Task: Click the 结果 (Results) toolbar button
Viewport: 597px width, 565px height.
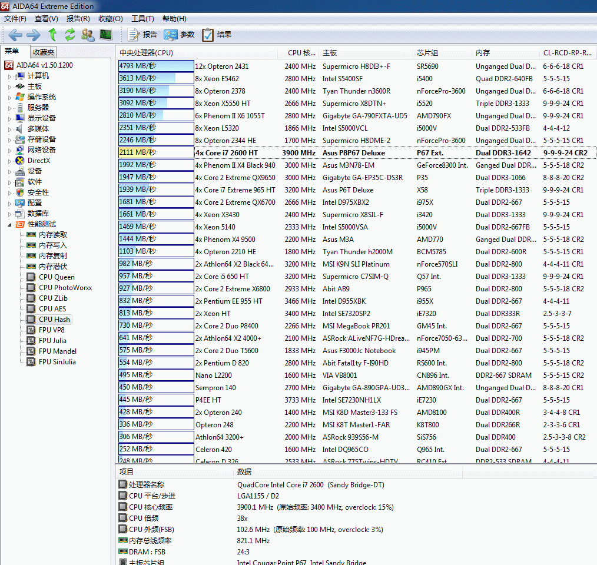Action: (x=217, y=35)
